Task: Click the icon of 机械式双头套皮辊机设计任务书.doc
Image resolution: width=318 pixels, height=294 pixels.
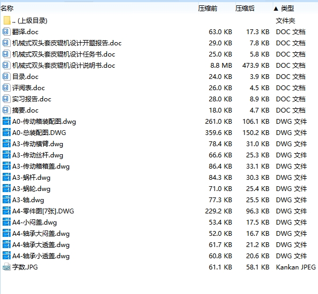Action: tap(6, 54)
